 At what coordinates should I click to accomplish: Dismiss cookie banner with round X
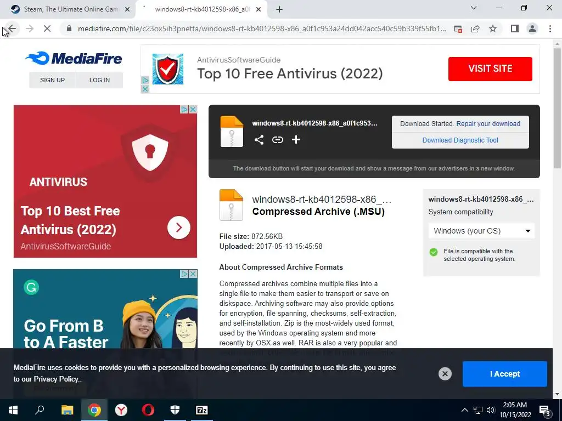[x=445, y=374]
